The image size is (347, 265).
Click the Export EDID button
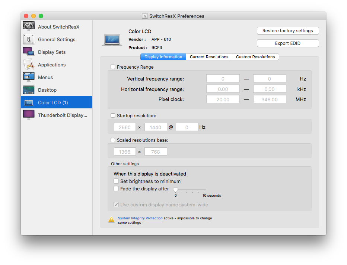click(x=288, y=43)
